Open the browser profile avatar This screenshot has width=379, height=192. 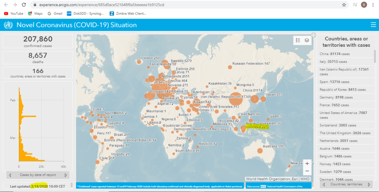coord(364,5)
